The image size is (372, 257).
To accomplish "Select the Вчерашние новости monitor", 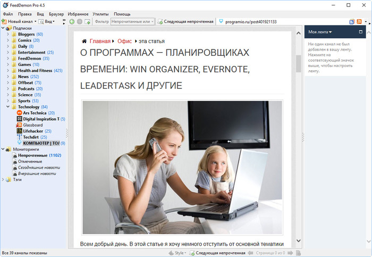I will (x=37, y=173).
